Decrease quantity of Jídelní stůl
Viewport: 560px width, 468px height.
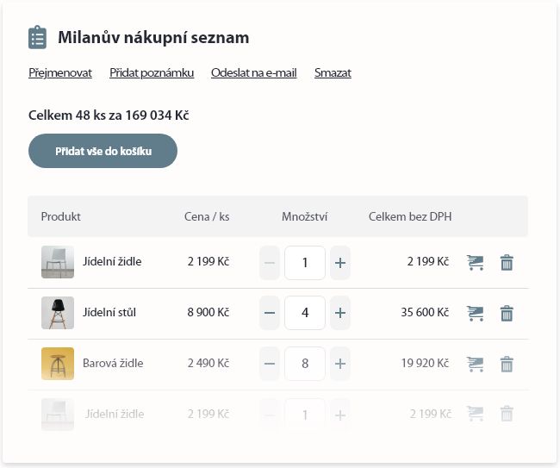[270, 313]
